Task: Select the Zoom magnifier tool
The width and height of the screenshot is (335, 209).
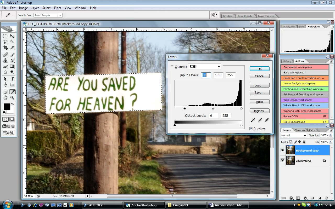Action: pos(12,98)
